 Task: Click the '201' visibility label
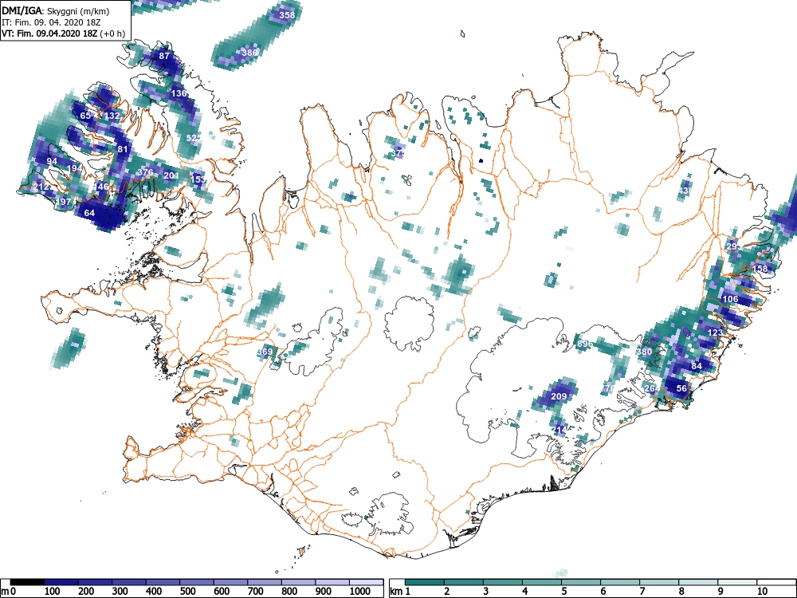(171, 175)
